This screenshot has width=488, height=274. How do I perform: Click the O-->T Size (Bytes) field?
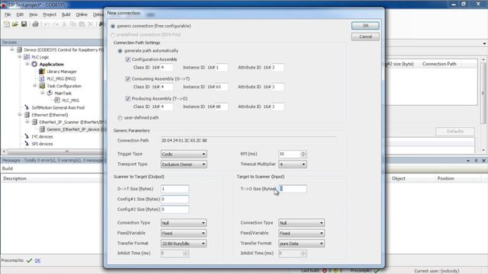click(175, 189)
